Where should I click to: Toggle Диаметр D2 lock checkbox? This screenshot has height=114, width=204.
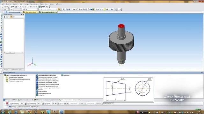(x=28, y=104)
